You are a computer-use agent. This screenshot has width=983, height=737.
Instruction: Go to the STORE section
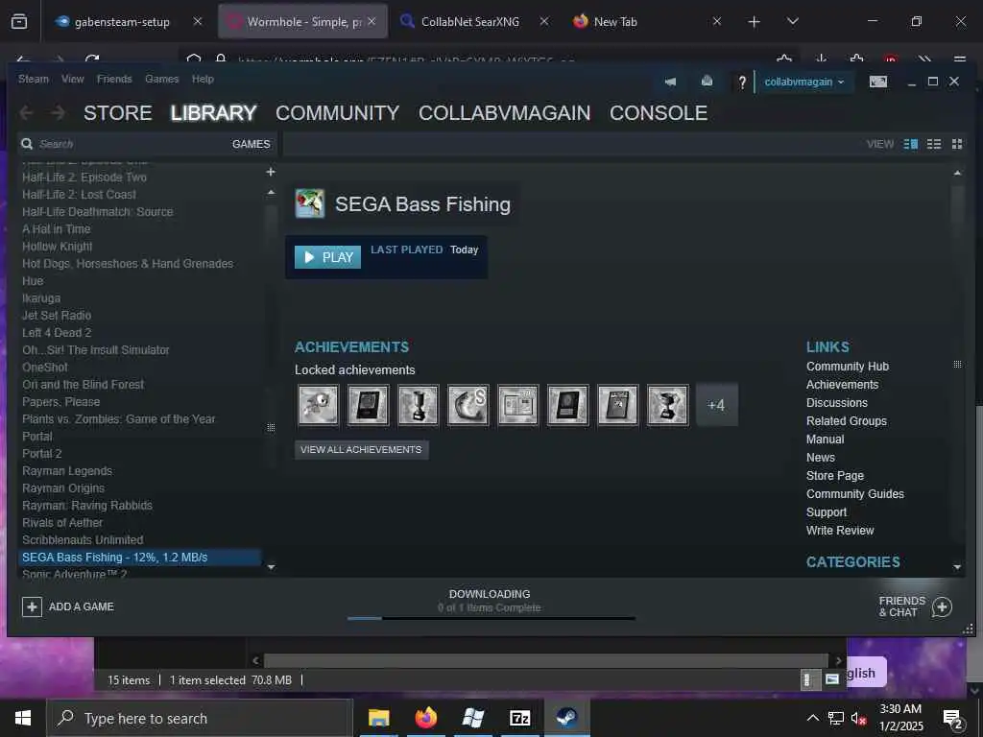(x=118, y=113)
